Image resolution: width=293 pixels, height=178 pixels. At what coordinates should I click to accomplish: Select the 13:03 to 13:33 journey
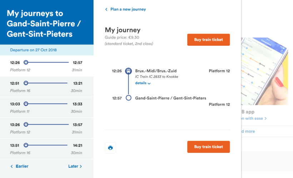46,107
